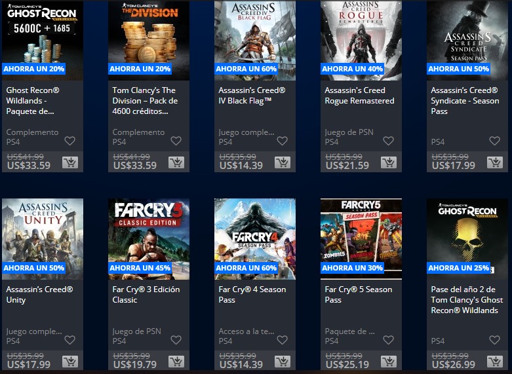Add Assassin's Creed IV Black Flag to cart
The height and width of the screenshot is (374, 512).
pos(283,162)
